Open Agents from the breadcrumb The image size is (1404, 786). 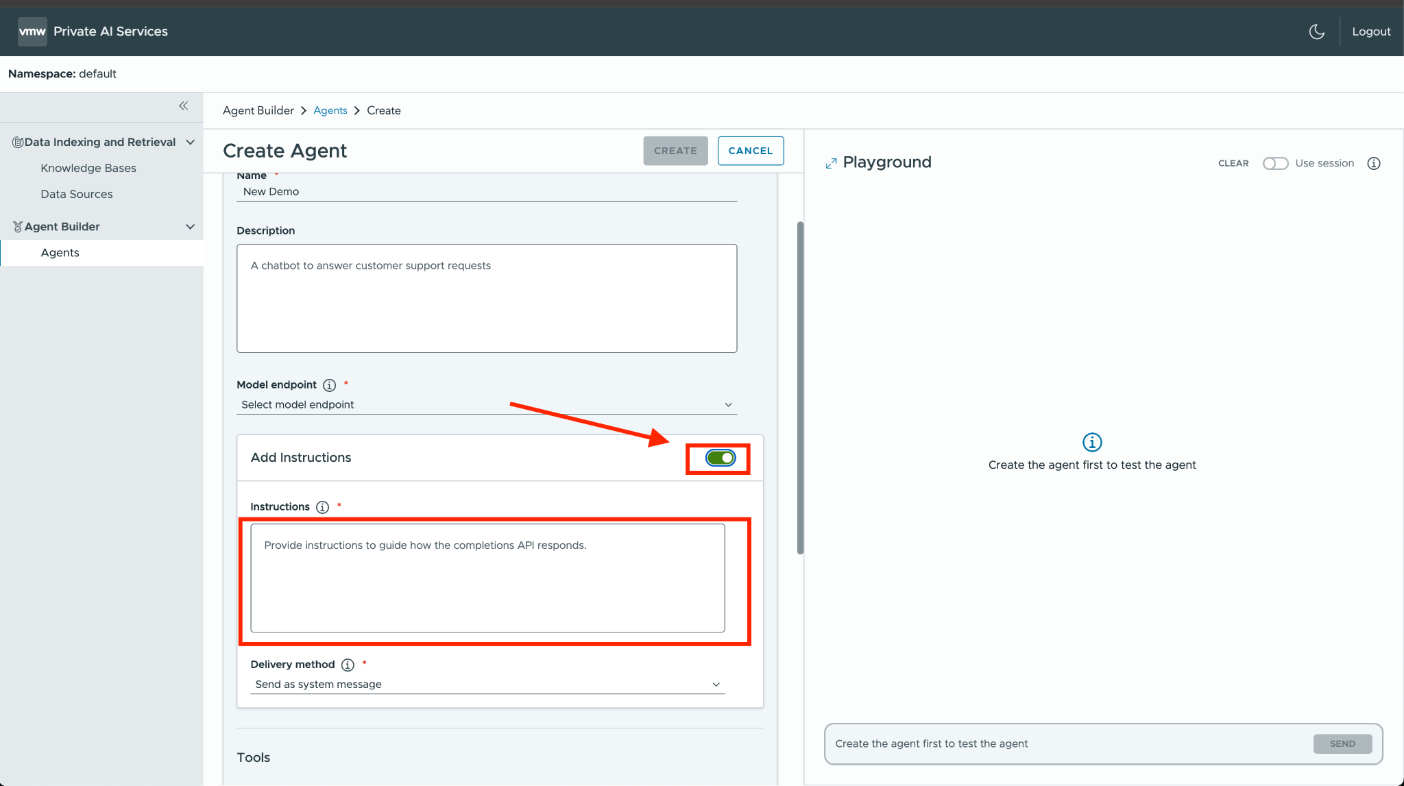330,110
